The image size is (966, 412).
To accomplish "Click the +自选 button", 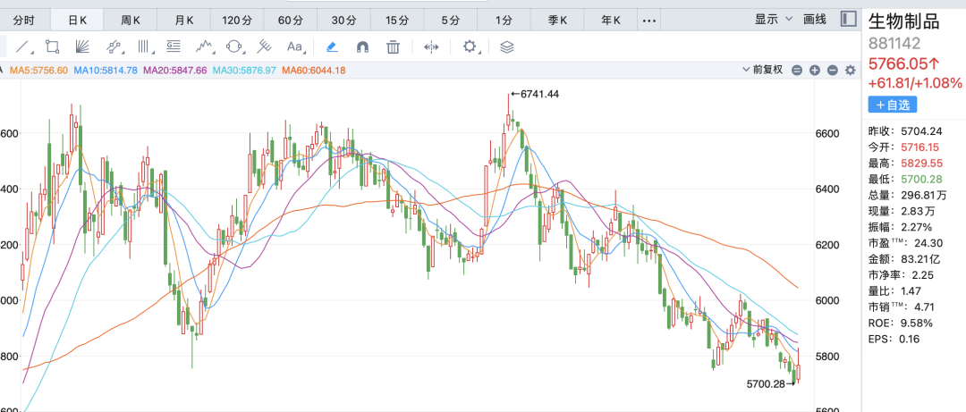I will [x=892, y=105].
